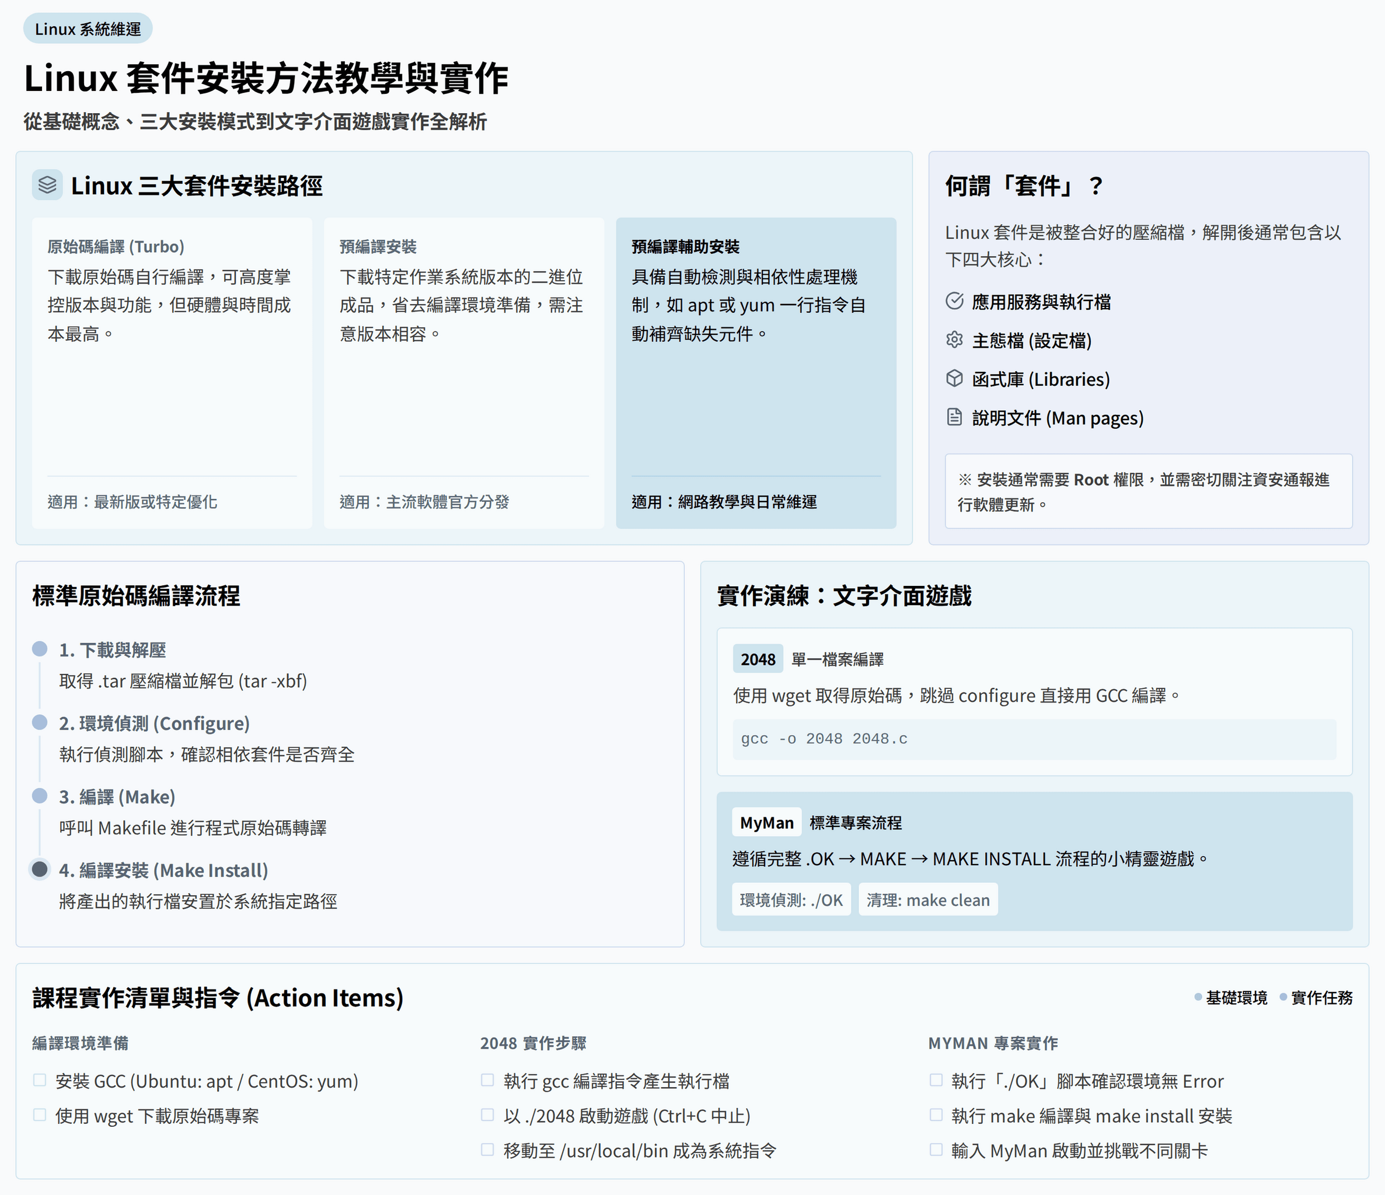Click the step marker dot for 下載與解壓
This screenshot has height=1195, width=1385.
[x=40, y=649]
